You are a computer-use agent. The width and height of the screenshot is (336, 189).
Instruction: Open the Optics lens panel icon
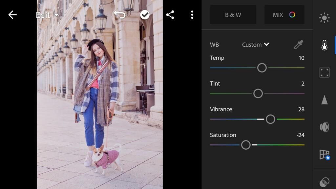(x=325, y=127)
